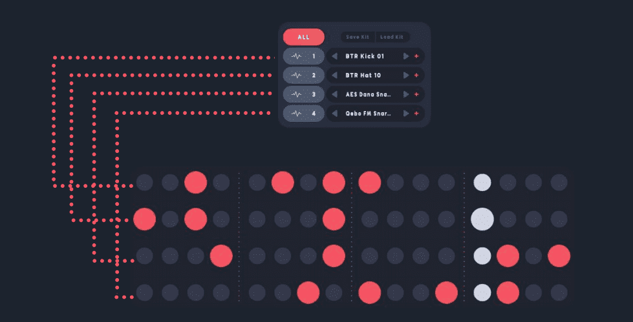Select next sample after Qebo FM Snare
The width and height of the screenshot is (633, 322).
pyautogui.click(x=406, y=114)
